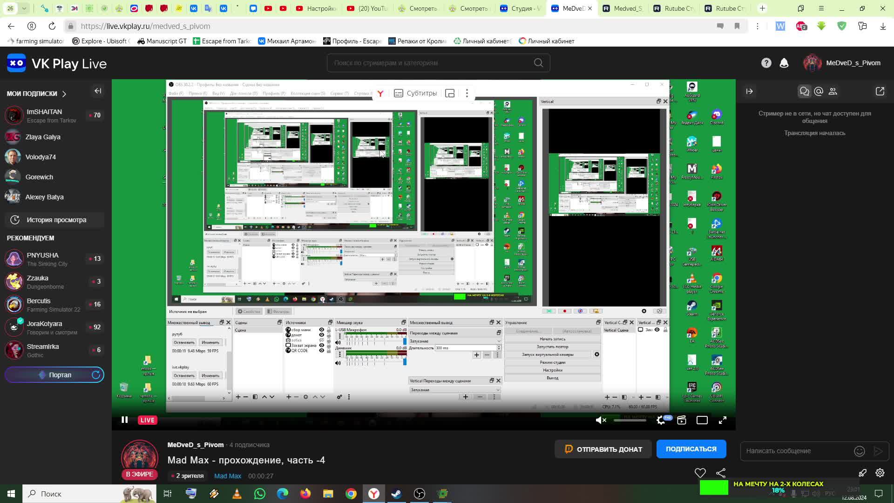This screenshot has width=894, height=503.
Task: Open the share stream icon
Action: [x=720, y=473]
